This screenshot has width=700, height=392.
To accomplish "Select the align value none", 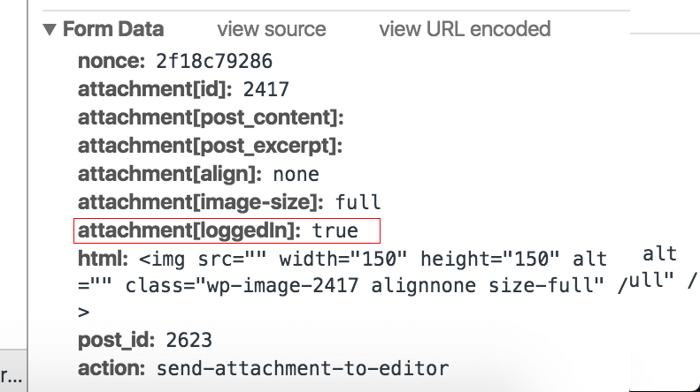I will (296, 174).
